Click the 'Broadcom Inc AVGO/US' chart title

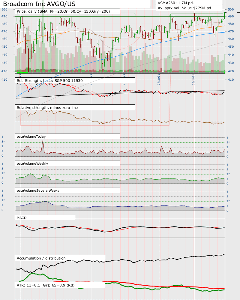pyautogui.click(x=39, y=4)
